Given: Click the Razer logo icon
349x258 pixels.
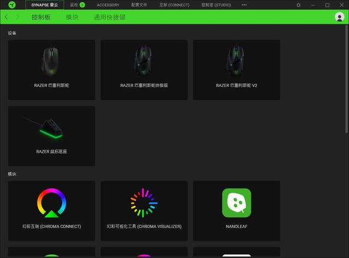Looking at the screenshot, I should pyautogui.click(x=12, y=5).
